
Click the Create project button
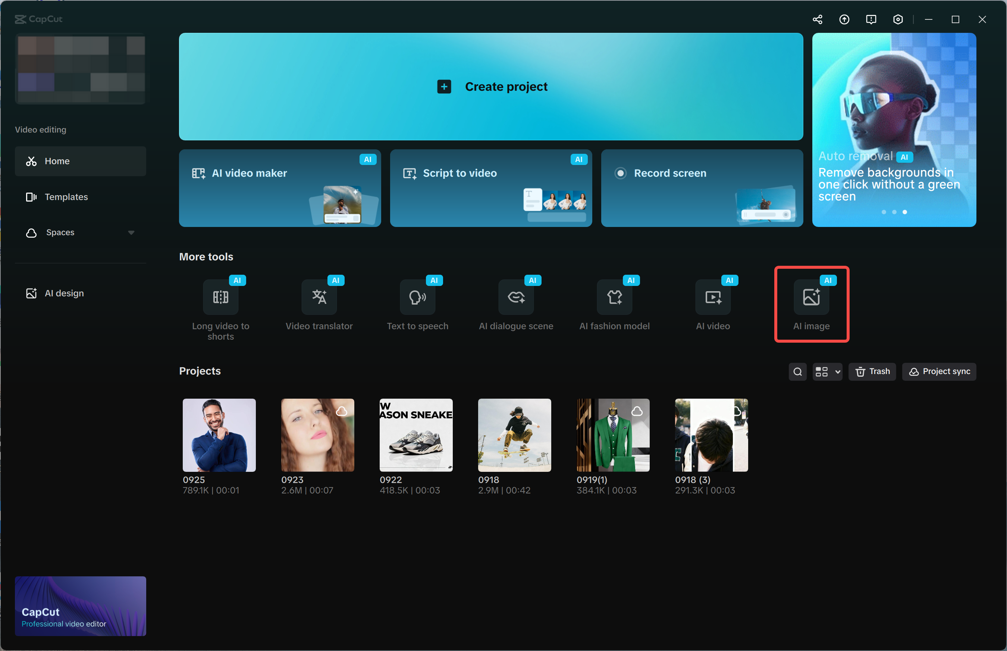491,87
